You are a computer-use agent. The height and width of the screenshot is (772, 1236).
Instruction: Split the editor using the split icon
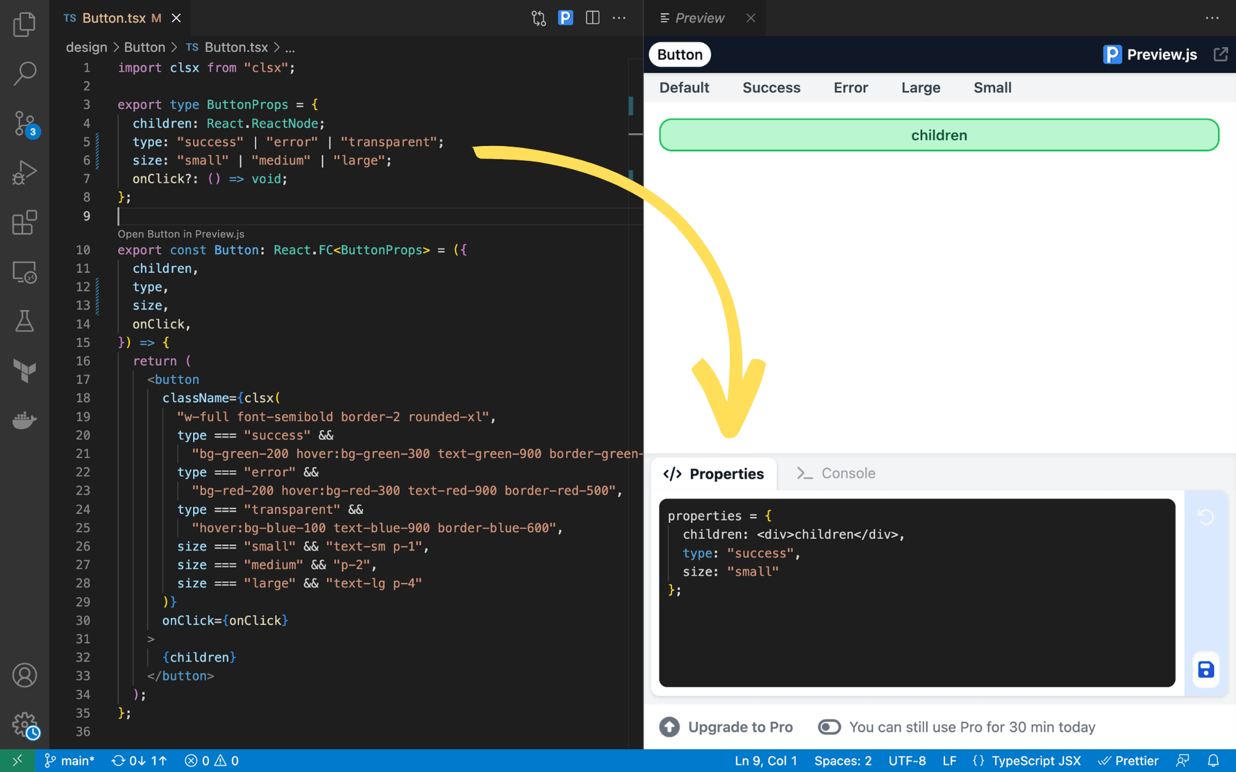pyautogui.click(x=592, y=17)
